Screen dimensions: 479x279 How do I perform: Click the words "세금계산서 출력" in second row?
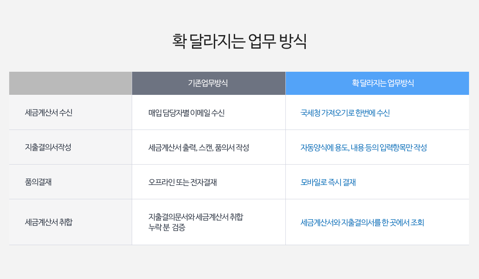(172, 147)
